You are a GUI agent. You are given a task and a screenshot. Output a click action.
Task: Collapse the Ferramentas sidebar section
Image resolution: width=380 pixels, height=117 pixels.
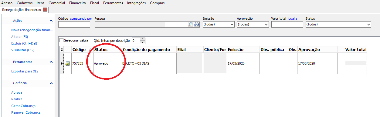click(51, 62)
